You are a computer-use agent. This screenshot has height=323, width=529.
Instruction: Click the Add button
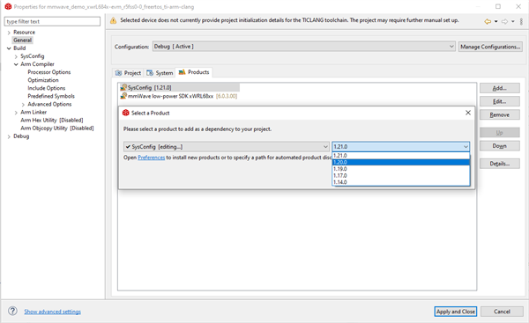click(x=500, y=88)
